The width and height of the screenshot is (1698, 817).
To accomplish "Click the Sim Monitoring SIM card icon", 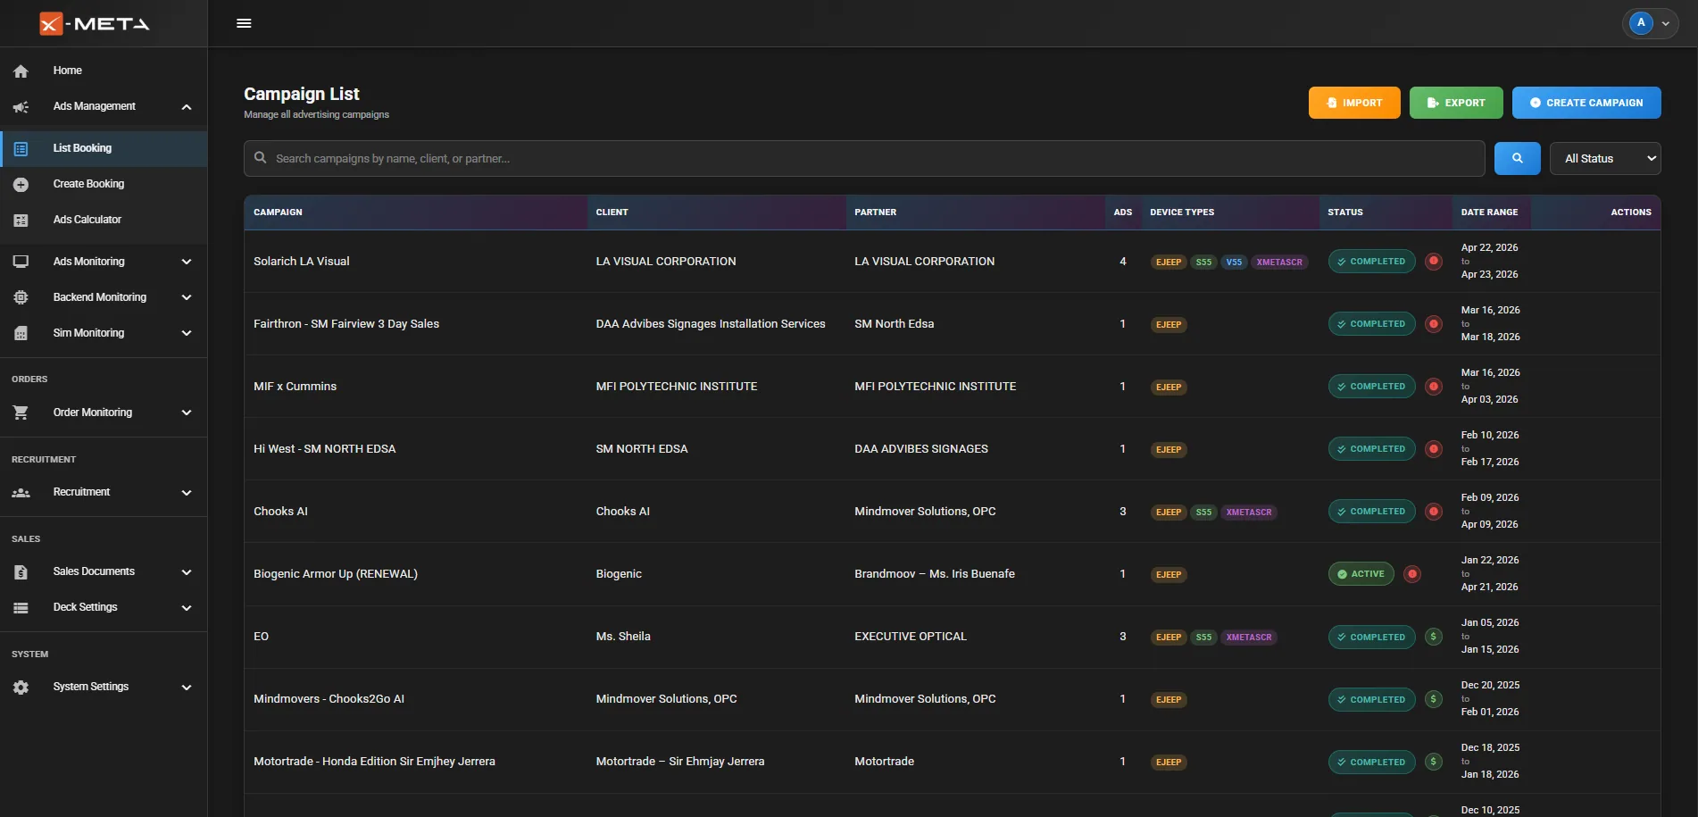I will pyautogui.click(x=21, y=333).
